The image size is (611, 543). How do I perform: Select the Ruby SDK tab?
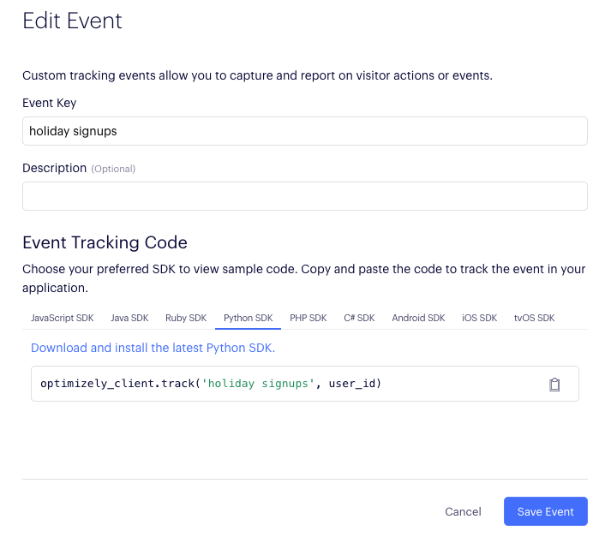186,318
